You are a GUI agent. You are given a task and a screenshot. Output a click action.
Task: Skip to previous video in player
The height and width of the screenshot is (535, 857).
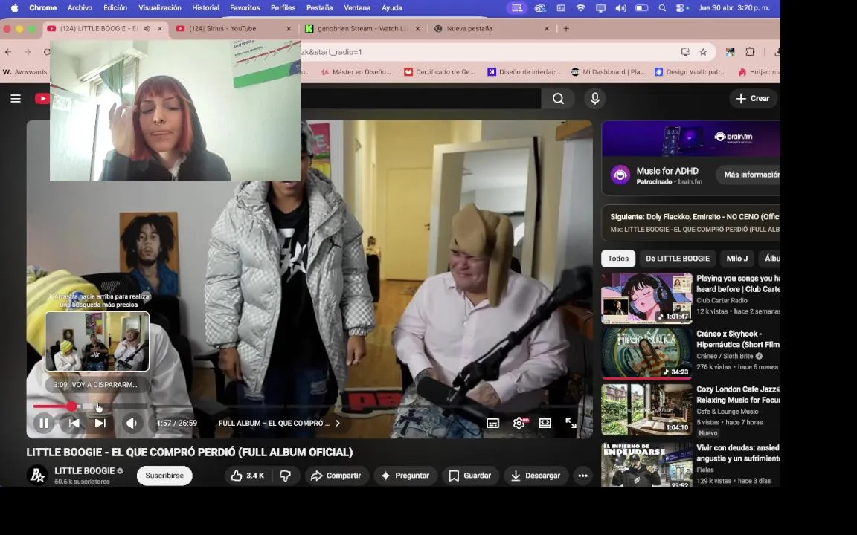[74, 423]
